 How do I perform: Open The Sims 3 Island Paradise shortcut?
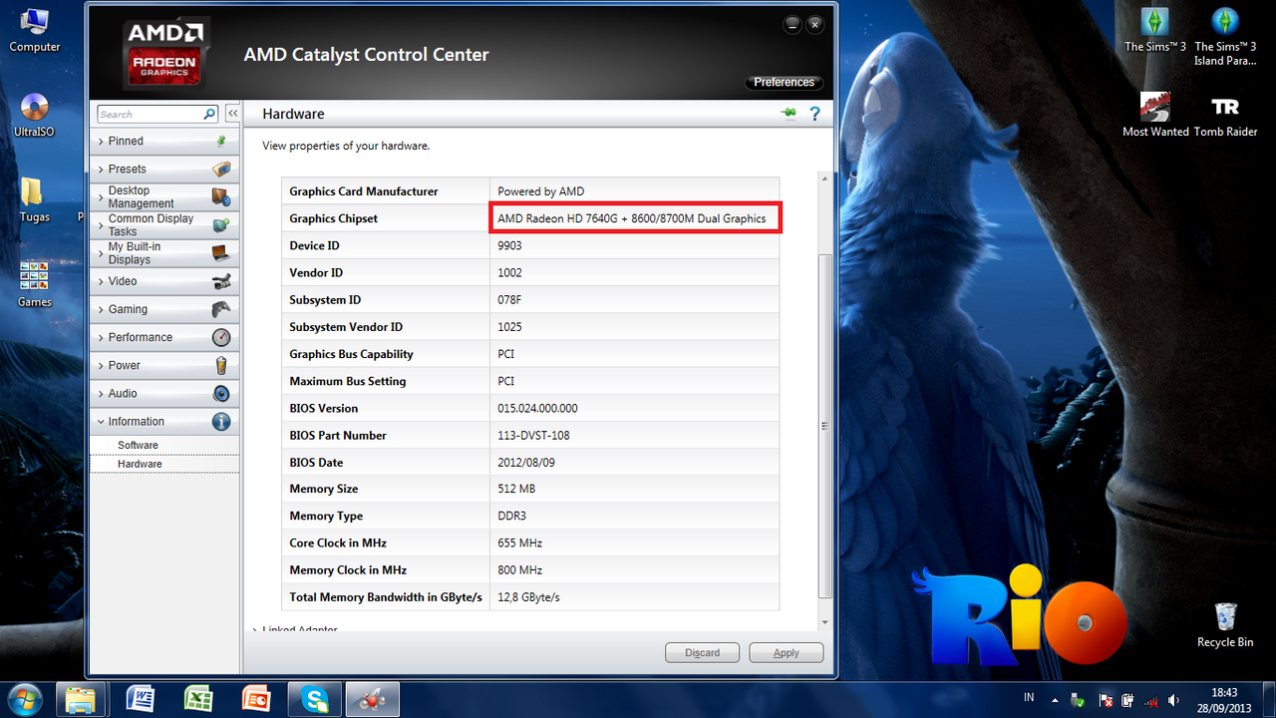point(1225,36)
